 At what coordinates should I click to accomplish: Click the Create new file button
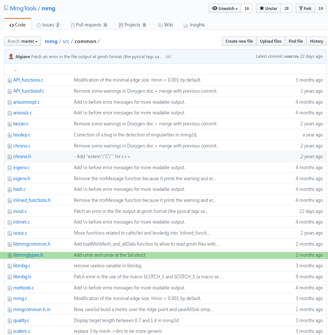(x=239, y=41)
